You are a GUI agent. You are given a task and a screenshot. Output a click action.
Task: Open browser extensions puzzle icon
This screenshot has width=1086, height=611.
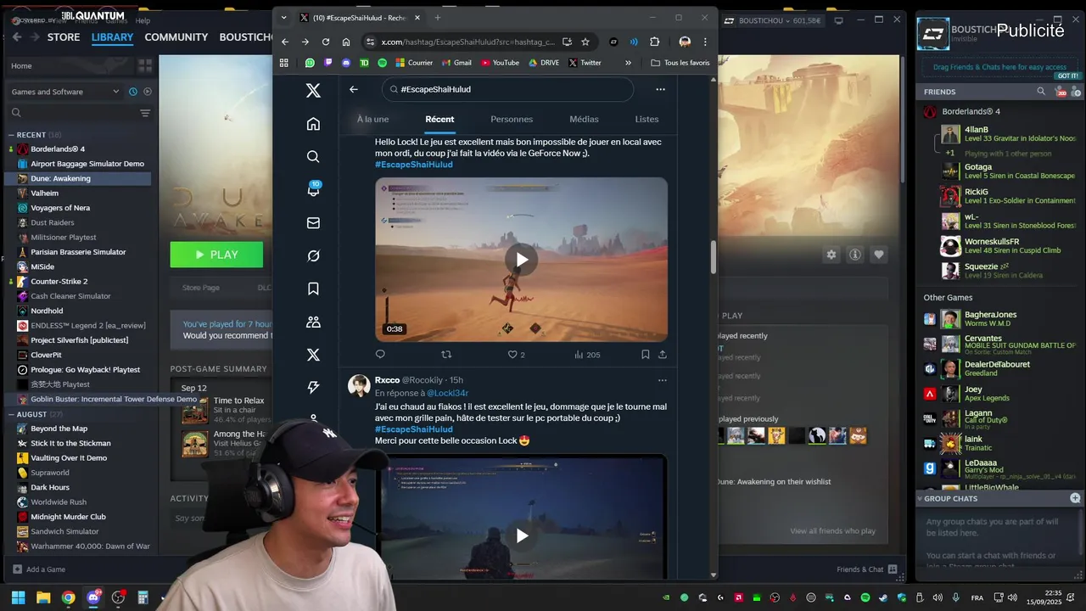coord(654,42)
